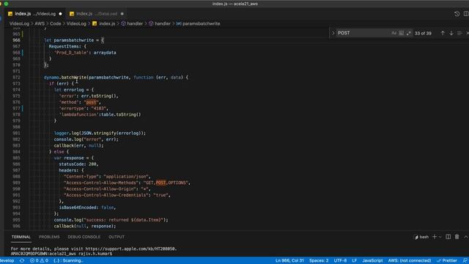
Task: Toggle Match Whole Word in find widget
Action: 402,33
